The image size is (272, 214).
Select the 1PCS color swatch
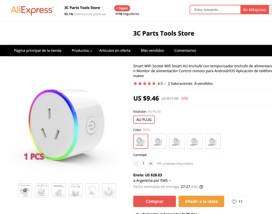point(141,141)
